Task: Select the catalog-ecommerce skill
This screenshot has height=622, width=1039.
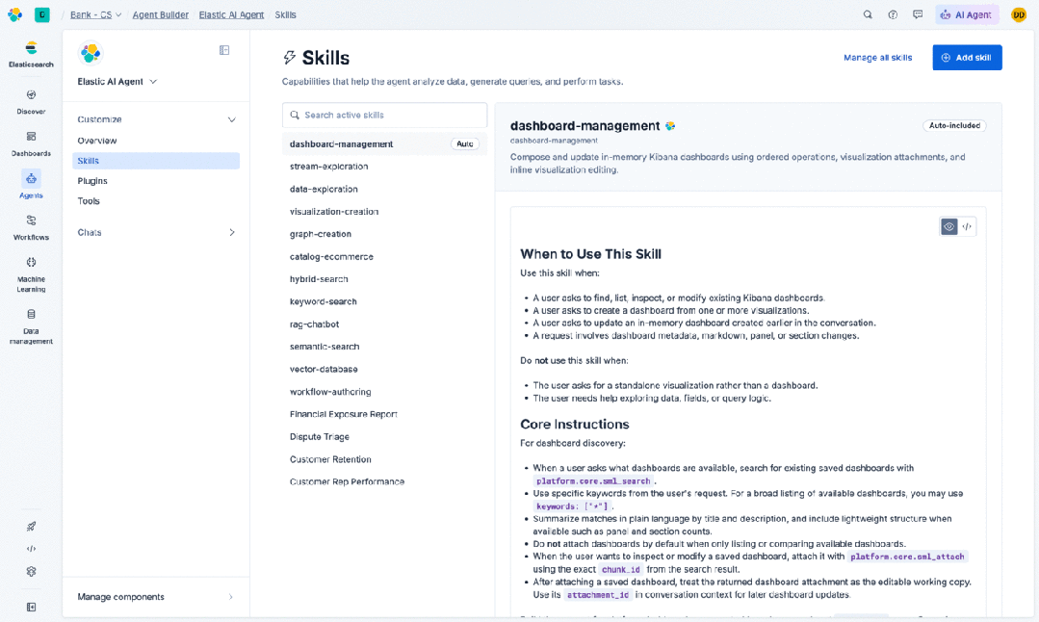Action: click(x=384, y=256)
